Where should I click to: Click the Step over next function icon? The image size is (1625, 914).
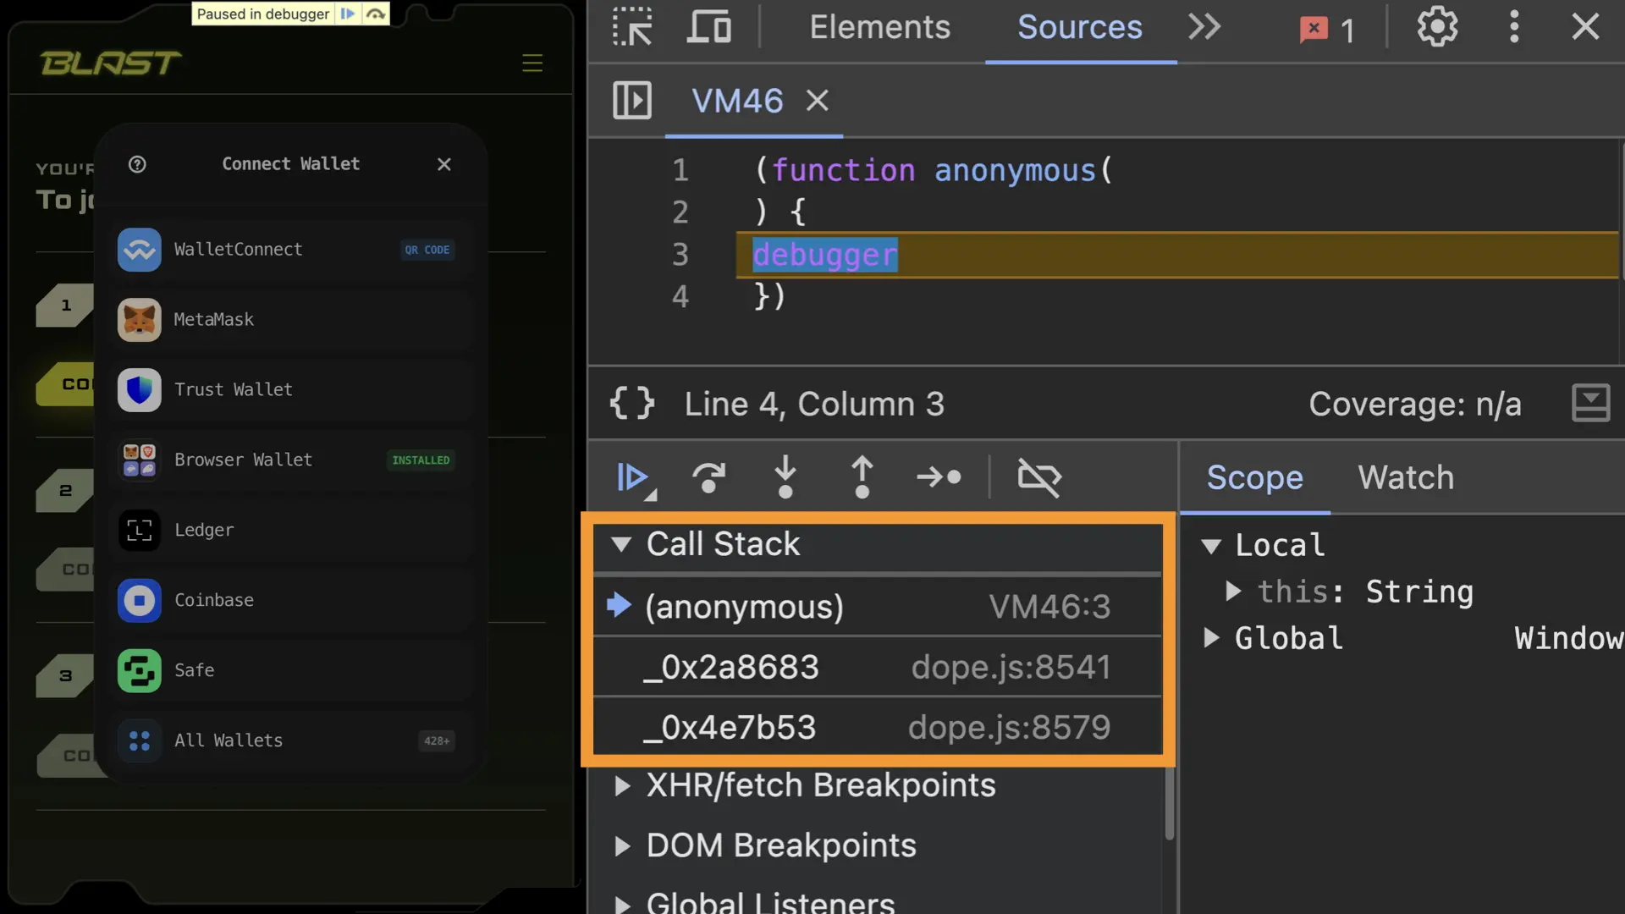(x=708, y=478)
